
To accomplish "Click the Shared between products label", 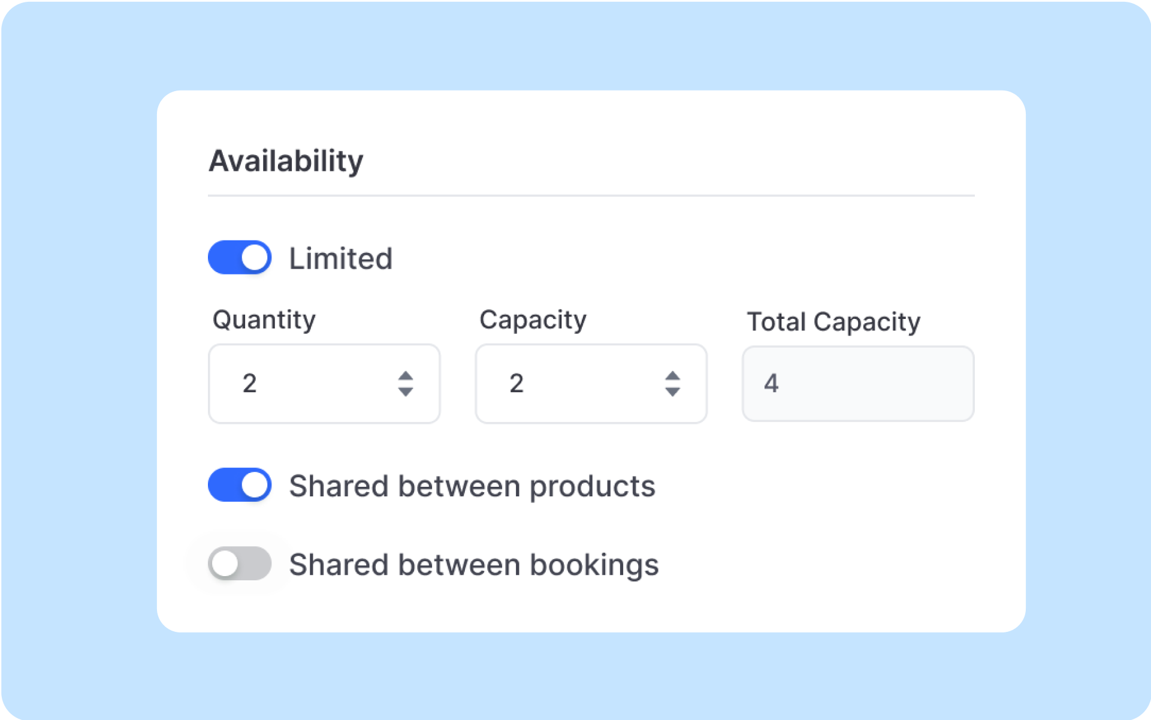I will (x=472, y=486).
